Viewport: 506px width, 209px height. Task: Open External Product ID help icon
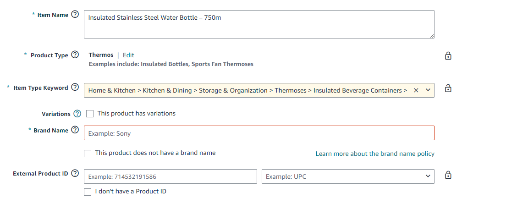[x=76, y=173]
